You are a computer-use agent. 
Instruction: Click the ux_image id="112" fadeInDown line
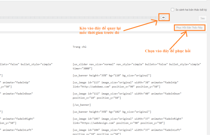(x=127, y=96)
